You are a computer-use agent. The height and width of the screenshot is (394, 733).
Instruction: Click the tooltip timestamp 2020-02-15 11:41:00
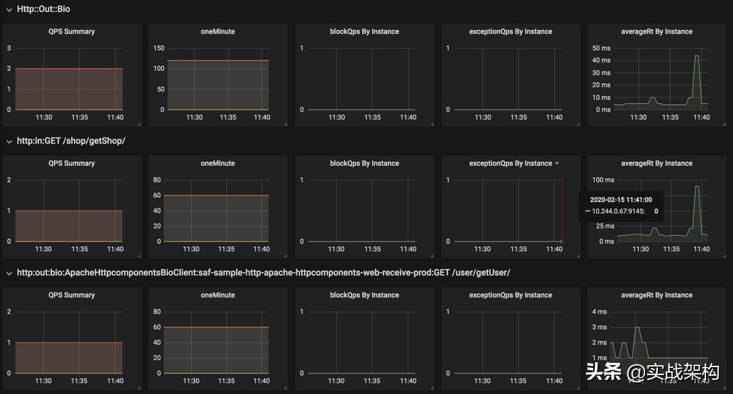coord(621,200)
